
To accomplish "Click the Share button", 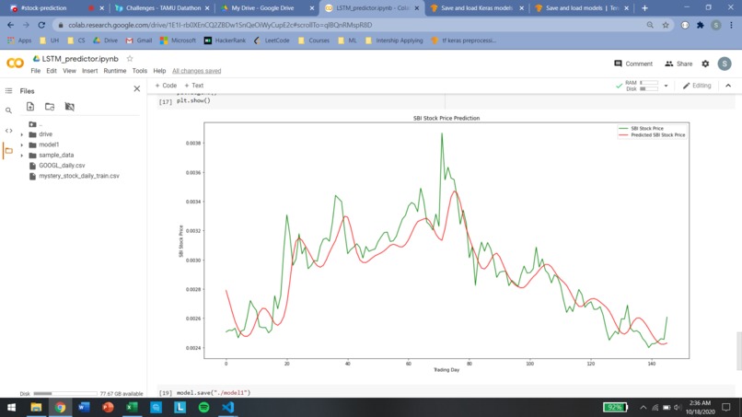I will (678, 64).
